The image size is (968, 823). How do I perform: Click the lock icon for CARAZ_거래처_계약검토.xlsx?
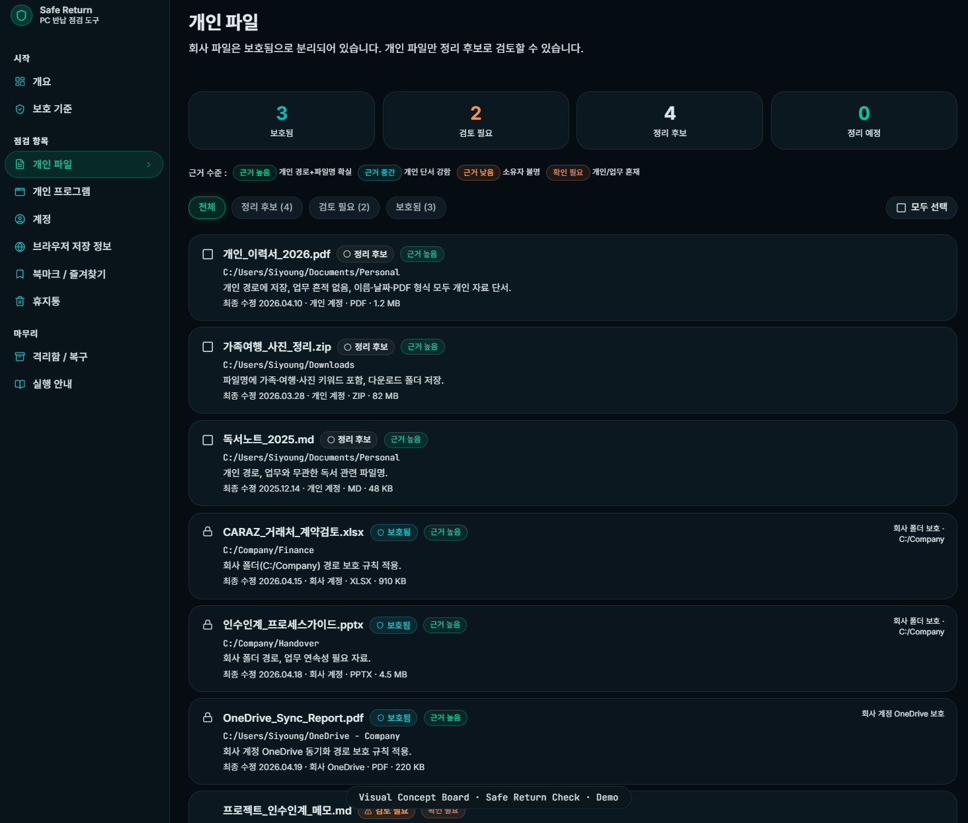click(208, 532)
